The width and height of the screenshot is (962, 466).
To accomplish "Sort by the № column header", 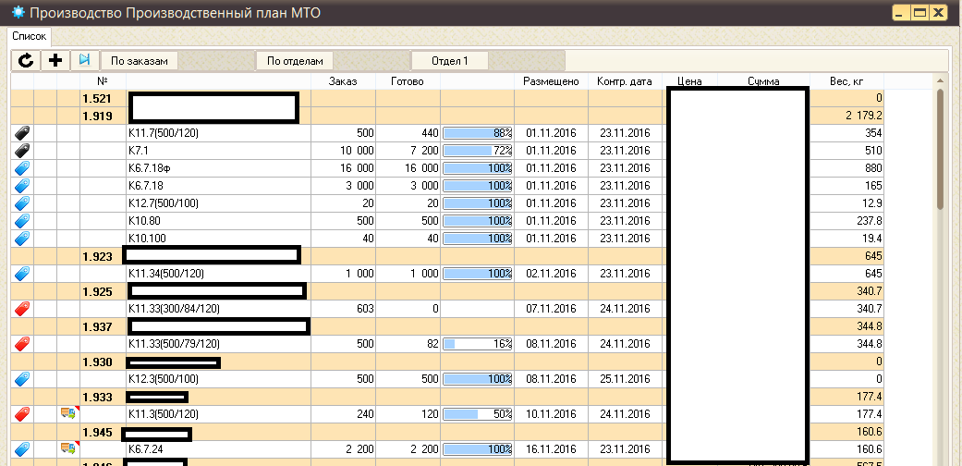I will (104, 81).
